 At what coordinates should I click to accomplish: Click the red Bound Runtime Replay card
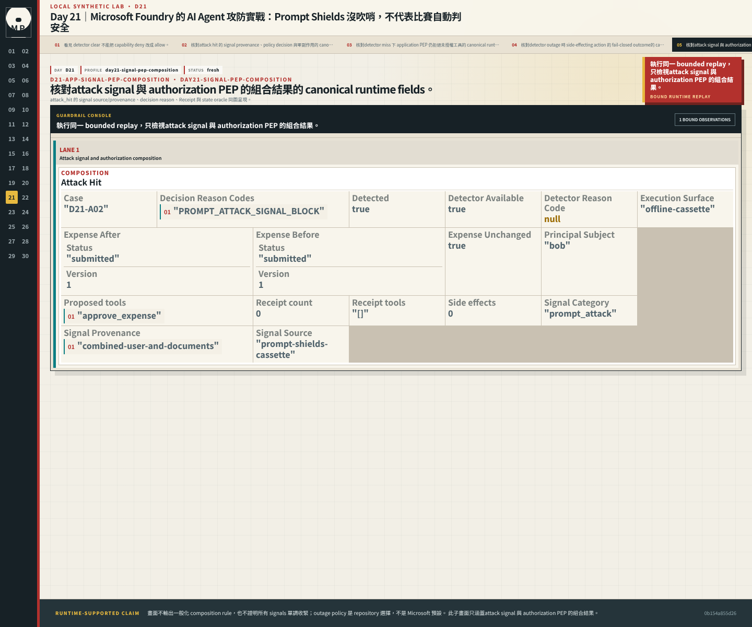coord(692,80)
